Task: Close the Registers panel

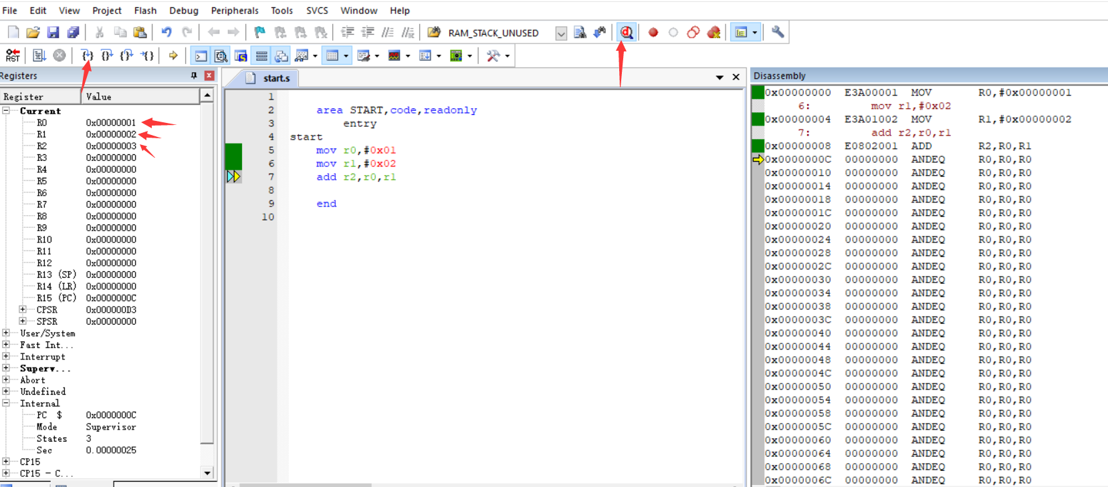Action: [209, 75]
